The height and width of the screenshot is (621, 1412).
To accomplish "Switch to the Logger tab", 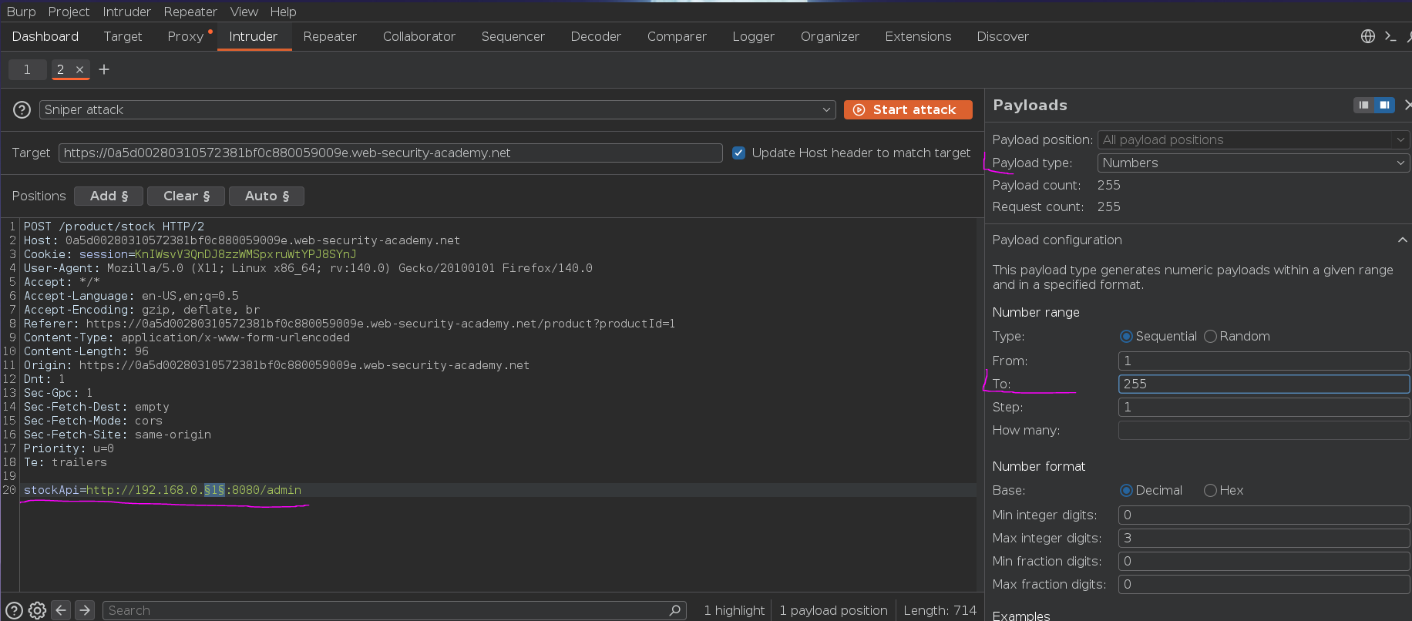I will tap(753, 36).
